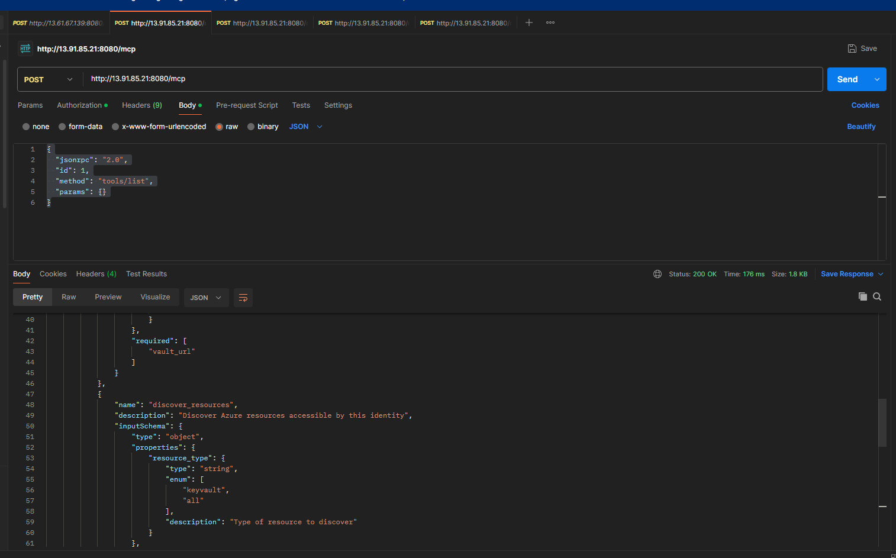Click the network globe icon near Status
This screenshot has height=558, width=896.
658,274
